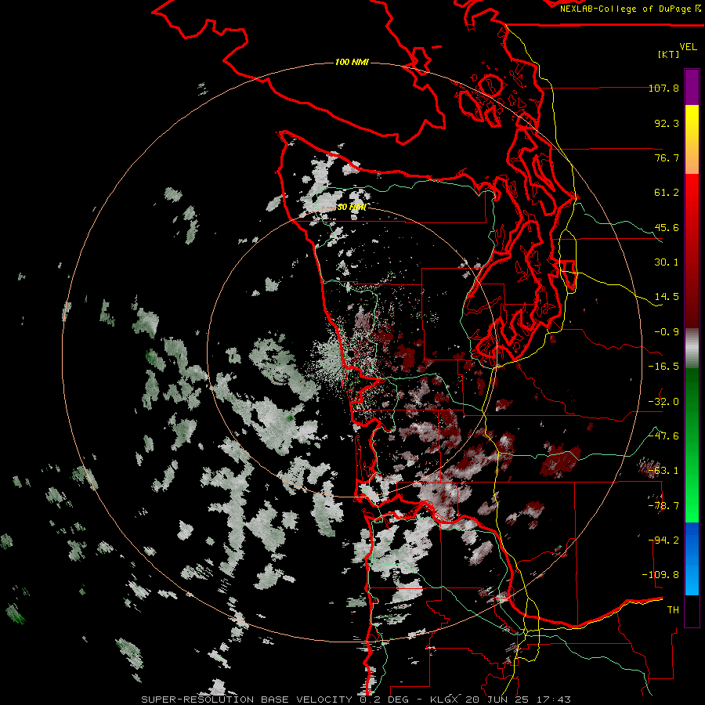The width and height of the screenshot is (705, 705).
Task: Click the Super-Resolution Base Velocity caption text
Action: pyautogui.click(x=248, y=700)
